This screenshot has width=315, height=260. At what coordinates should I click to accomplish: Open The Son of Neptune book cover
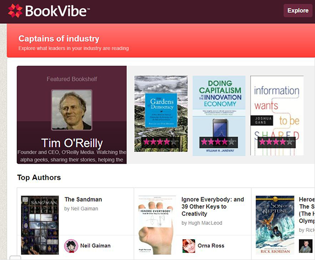coord(275,225)
